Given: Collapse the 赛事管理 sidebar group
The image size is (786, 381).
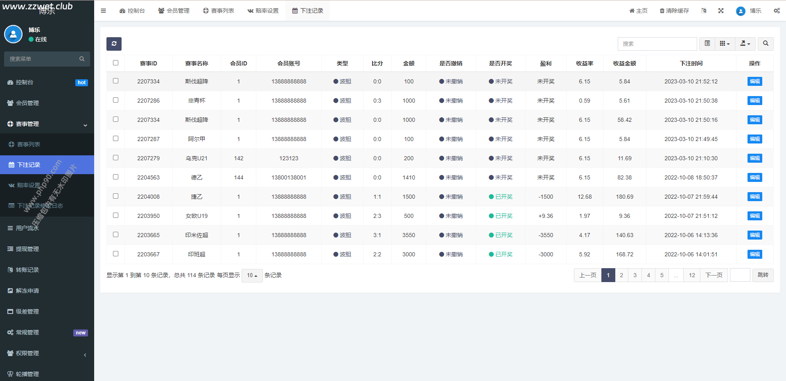Looking at the screenshot, I should (x=47, y=124).
